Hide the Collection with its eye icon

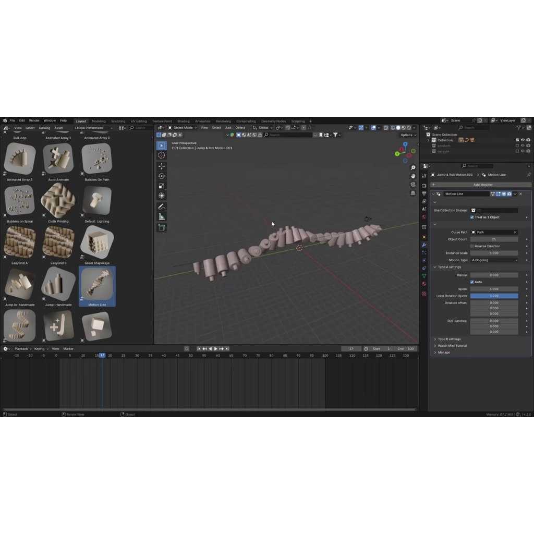(523, 140)
